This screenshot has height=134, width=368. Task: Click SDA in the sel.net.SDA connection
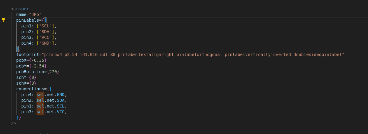60,100
